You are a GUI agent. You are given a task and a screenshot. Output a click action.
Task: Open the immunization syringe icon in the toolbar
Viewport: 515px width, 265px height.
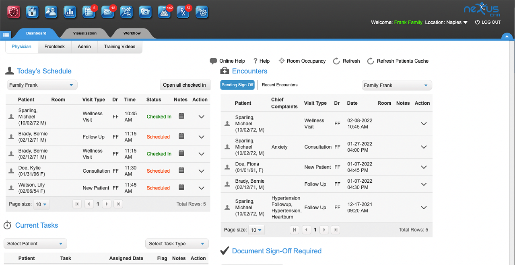126,12
